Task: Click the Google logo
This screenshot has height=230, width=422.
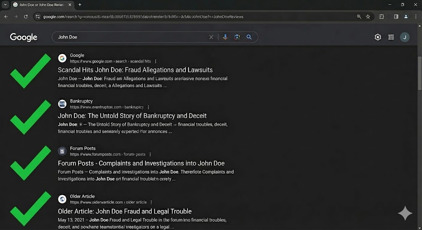Action: (x=23, y=37)
